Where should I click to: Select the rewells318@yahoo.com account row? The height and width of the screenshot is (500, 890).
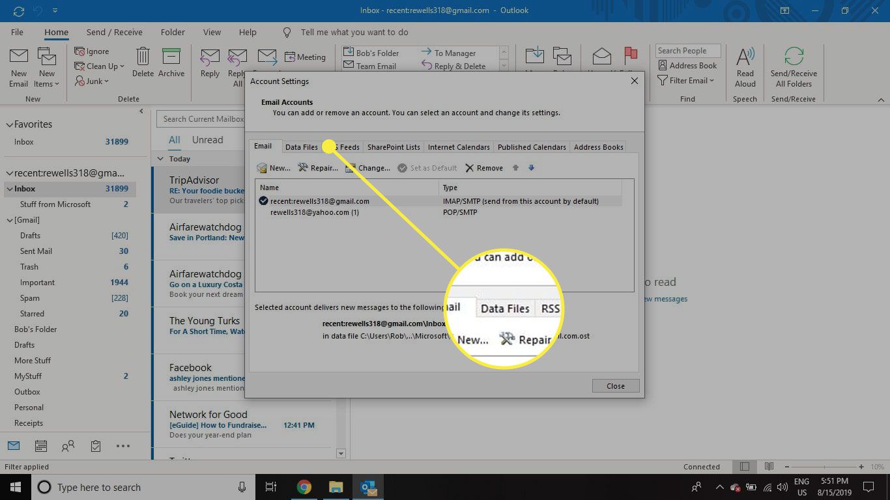[x=438, y=212]
